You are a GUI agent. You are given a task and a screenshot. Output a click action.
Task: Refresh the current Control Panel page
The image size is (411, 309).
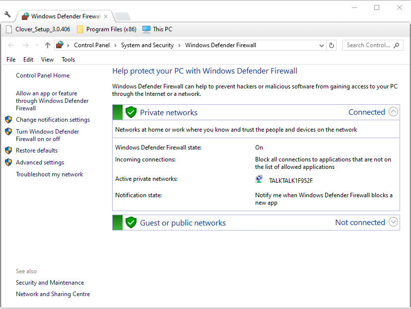click(332, 45)
